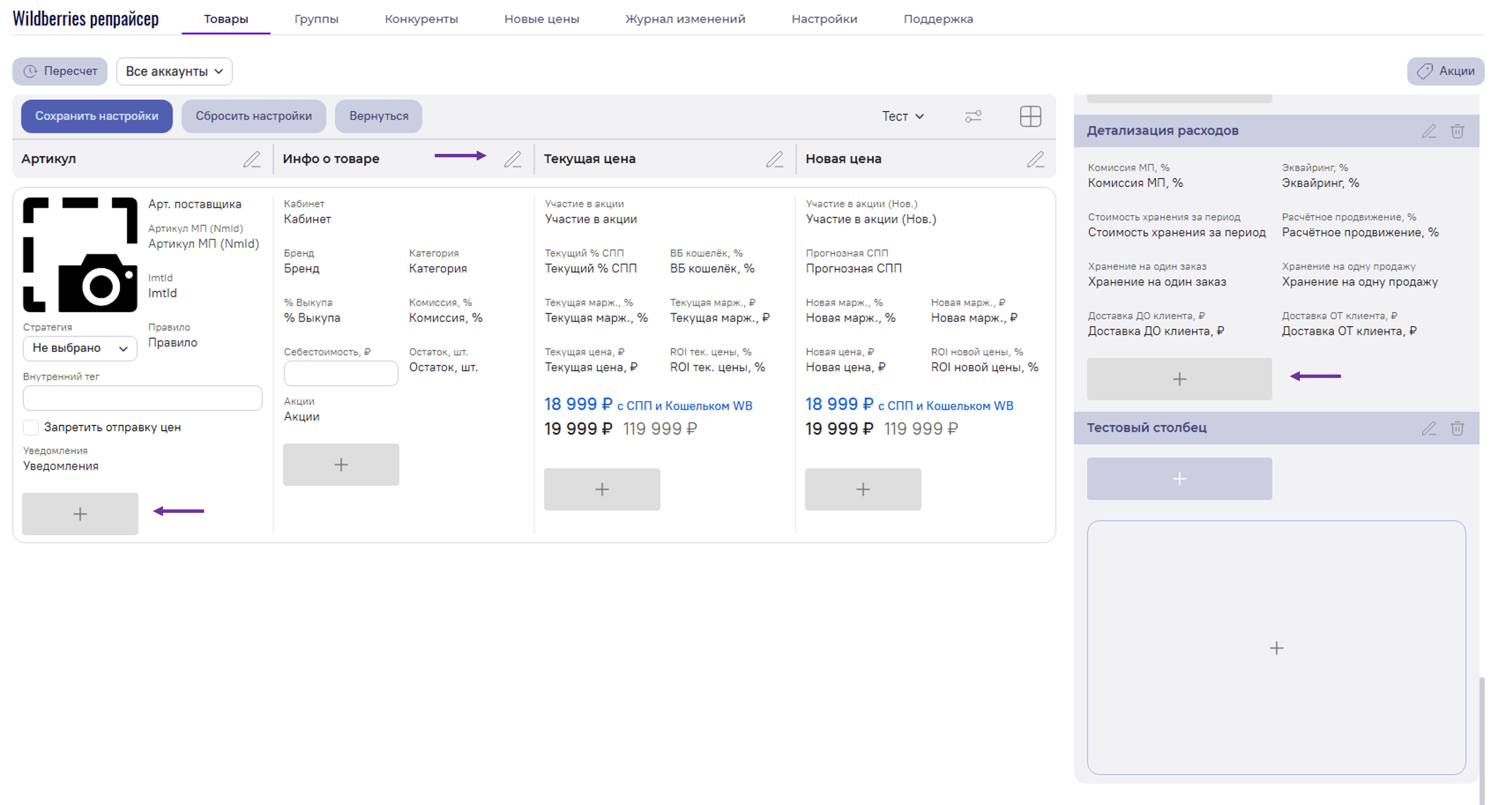
Task: Open the Тест template dropdown
Action: pyautogui.click(x=902, y=116)
